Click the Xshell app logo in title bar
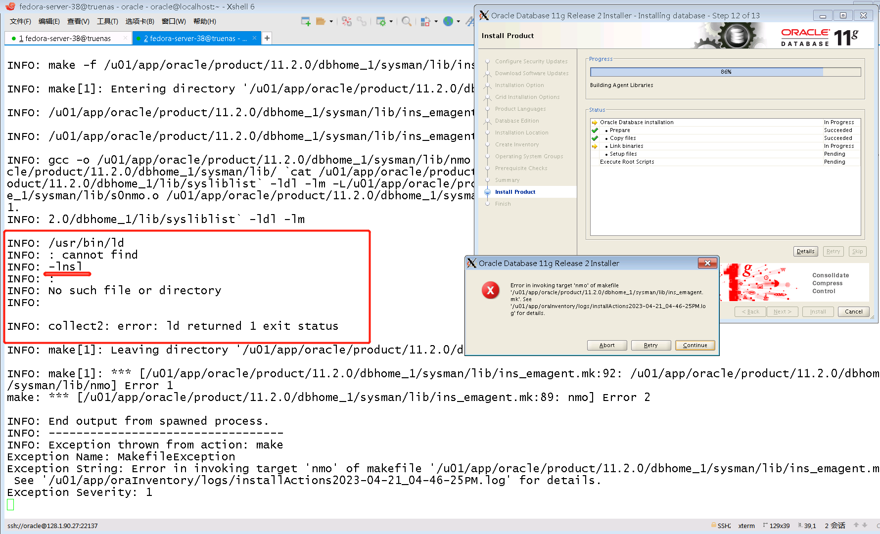 [x=10, y=6]
